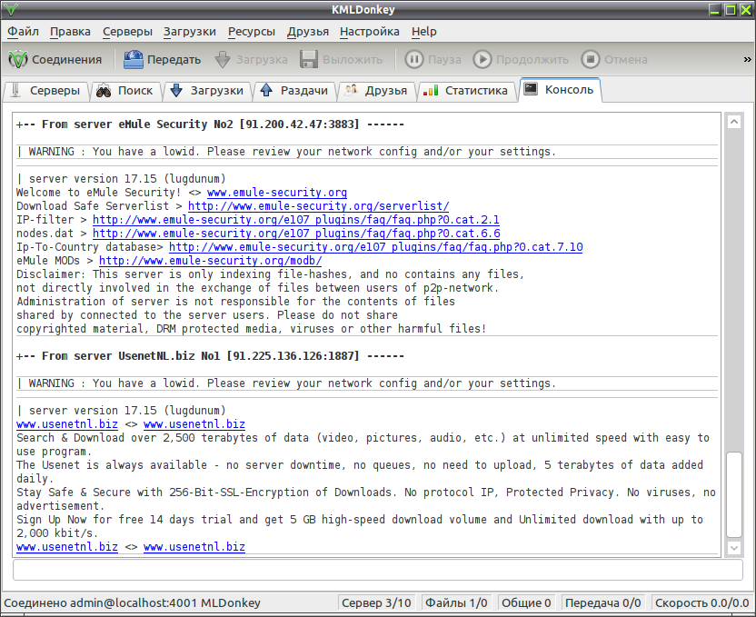Viewport: 756px width, 617px height.
Task: Open the Статистика tab
Action: tap(466, 91)
